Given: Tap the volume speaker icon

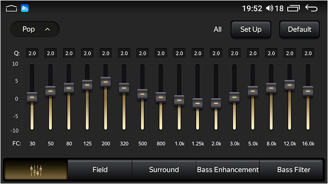Looking at the screenshot, I should tap(269, 8).
